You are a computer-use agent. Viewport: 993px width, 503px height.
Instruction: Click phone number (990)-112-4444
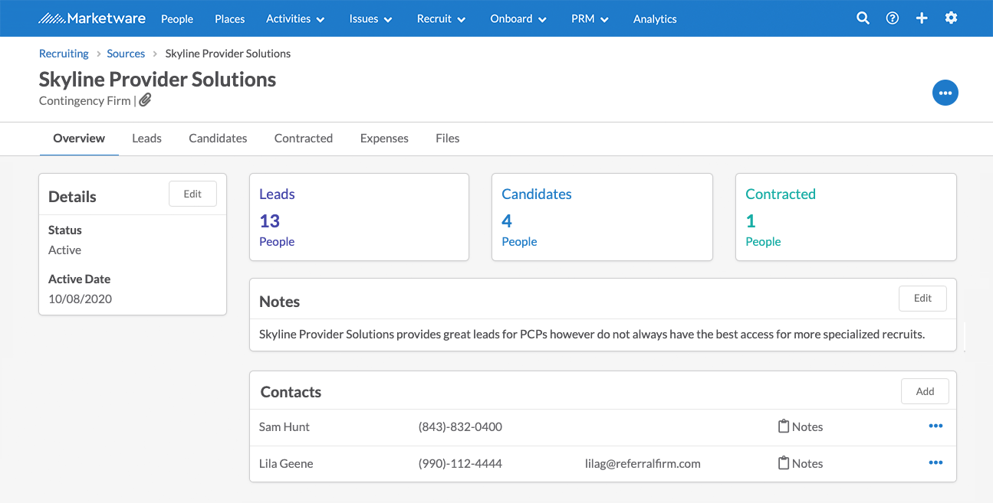click(460, 463)
